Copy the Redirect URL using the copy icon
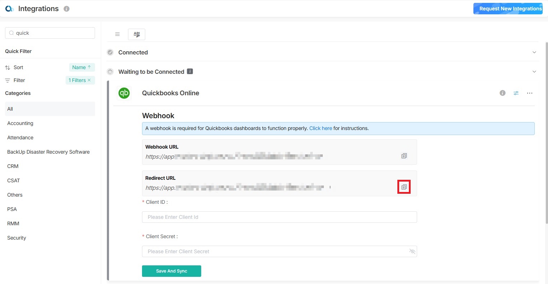This screenshot has height=284, width=548. click(x=404, y=187)
